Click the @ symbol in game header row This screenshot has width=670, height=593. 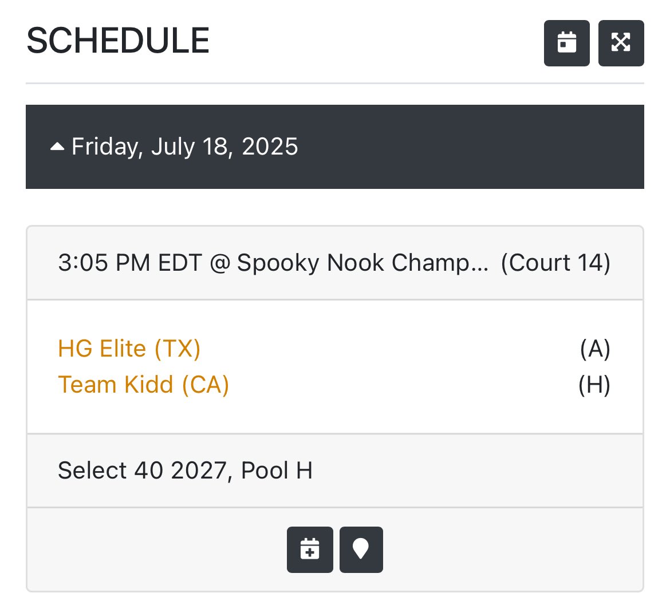pyautogui.click(x=220, y=262)
